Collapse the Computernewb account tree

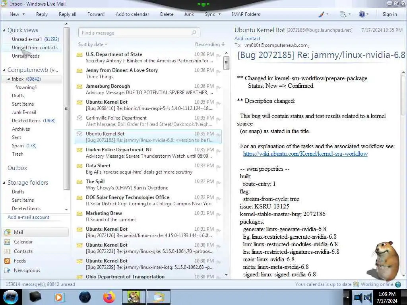pyautogui.click(x=4, y=70)
